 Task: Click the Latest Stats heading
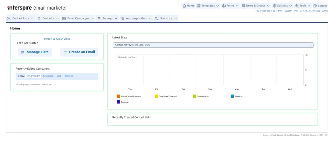point(120,37)
